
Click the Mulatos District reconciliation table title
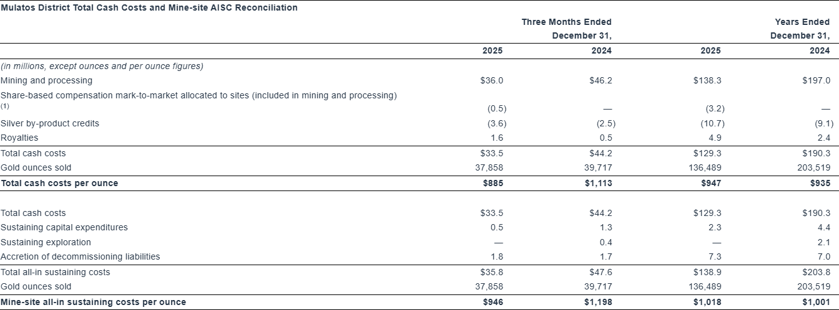pos(149,7)
